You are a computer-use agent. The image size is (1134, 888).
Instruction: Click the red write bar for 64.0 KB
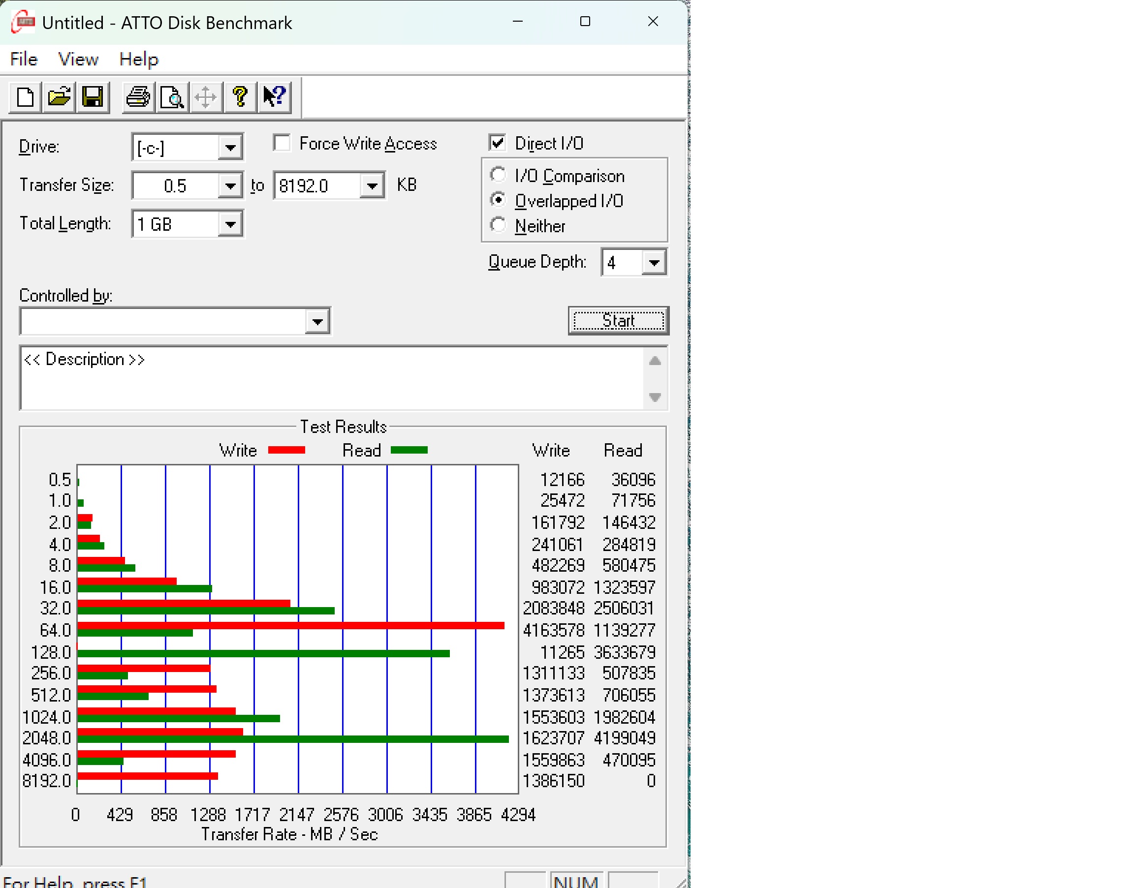click(x=291, y=625)
